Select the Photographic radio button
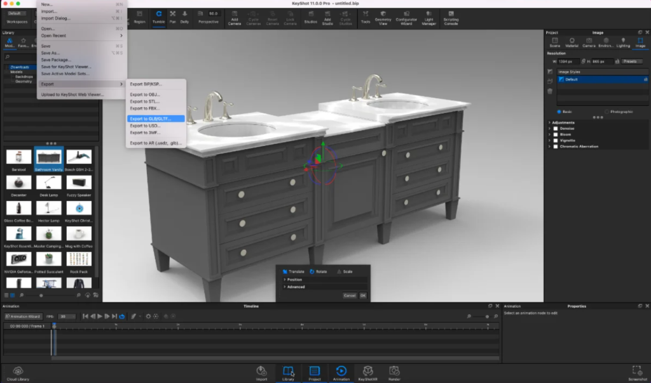 [607, 112]
